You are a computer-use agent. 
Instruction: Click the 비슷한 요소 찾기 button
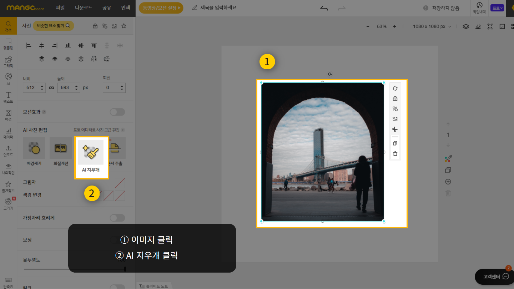53,26
